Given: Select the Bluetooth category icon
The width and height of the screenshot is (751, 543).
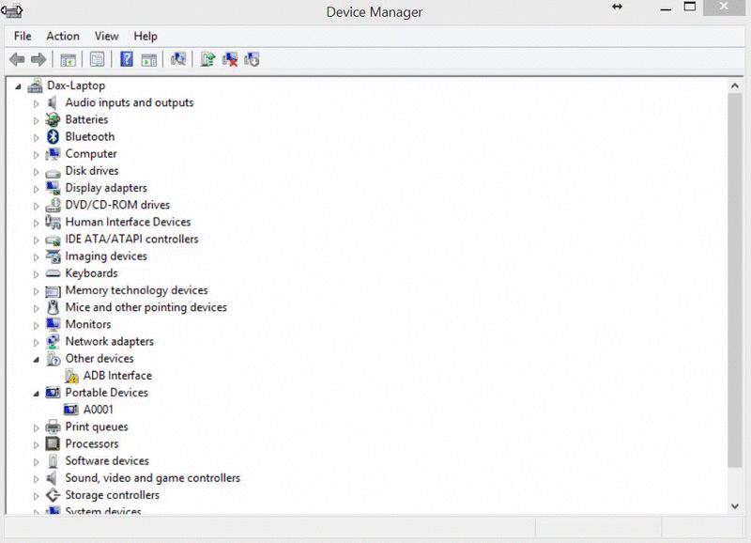Looking at the screenshot, I should tap(54, 137).
